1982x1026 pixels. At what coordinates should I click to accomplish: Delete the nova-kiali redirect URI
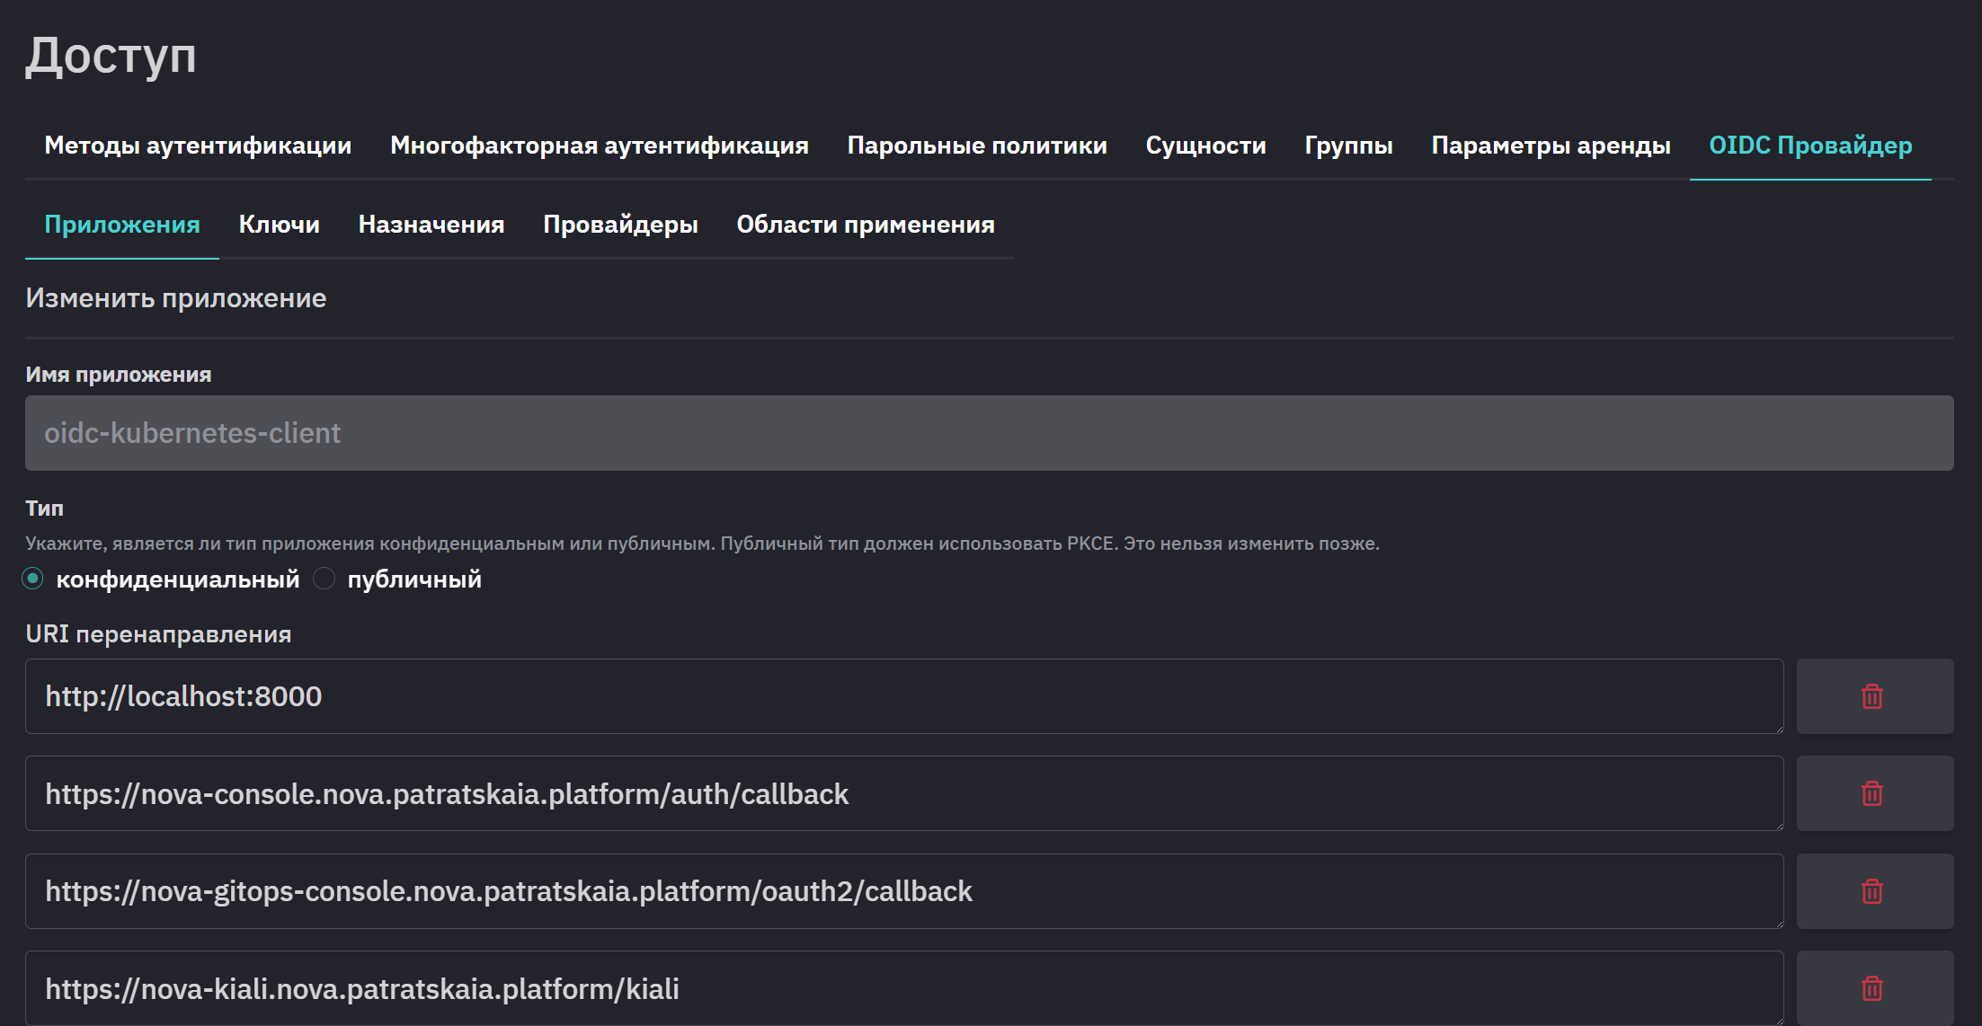click(x=1874, y=987)
